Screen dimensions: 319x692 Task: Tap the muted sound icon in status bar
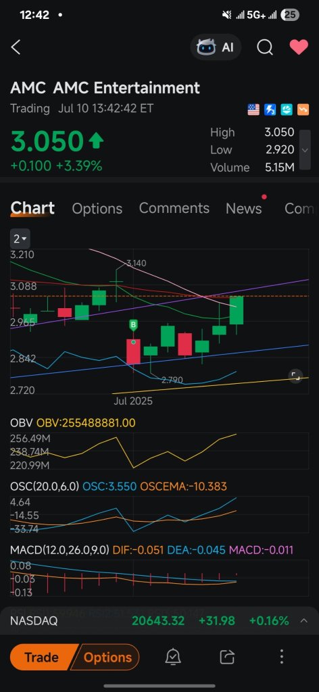tap(227, 15)
